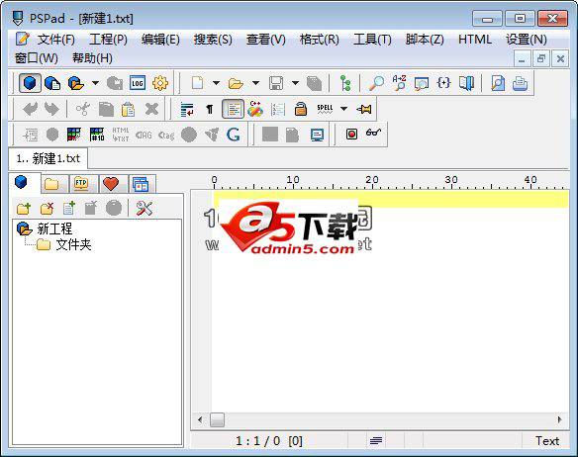Open the 帮助(H) menu
Screen dimensions: 578x457
[x=92, y=58]
